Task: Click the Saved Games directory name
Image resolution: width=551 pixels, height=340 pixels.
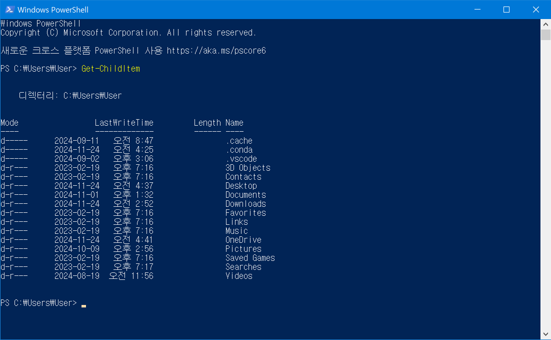Action: (x=250, y=258)
